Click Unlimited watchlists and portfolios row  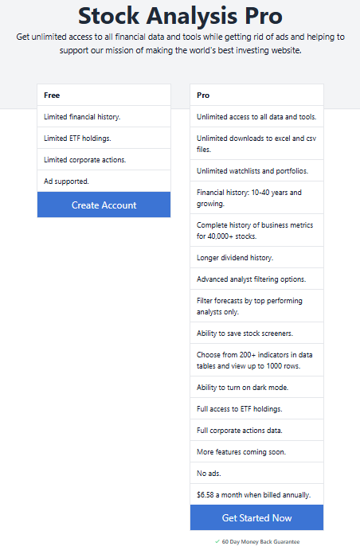256,170
